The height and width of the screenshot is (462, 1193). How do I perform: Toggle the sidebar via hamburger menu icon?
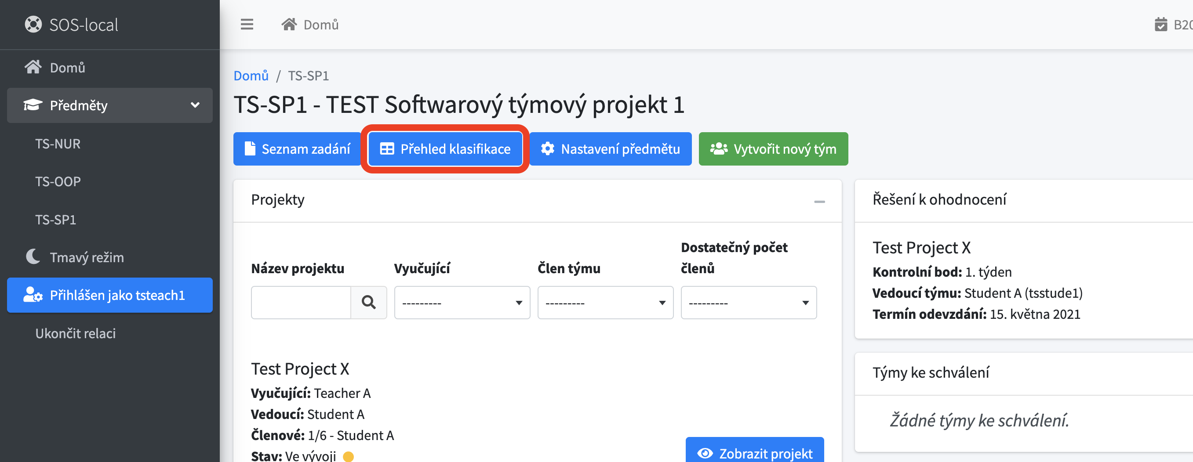[x=247, y=25]
